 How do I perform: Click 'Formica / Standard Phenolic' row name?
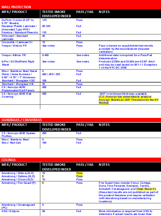point(20,33)
